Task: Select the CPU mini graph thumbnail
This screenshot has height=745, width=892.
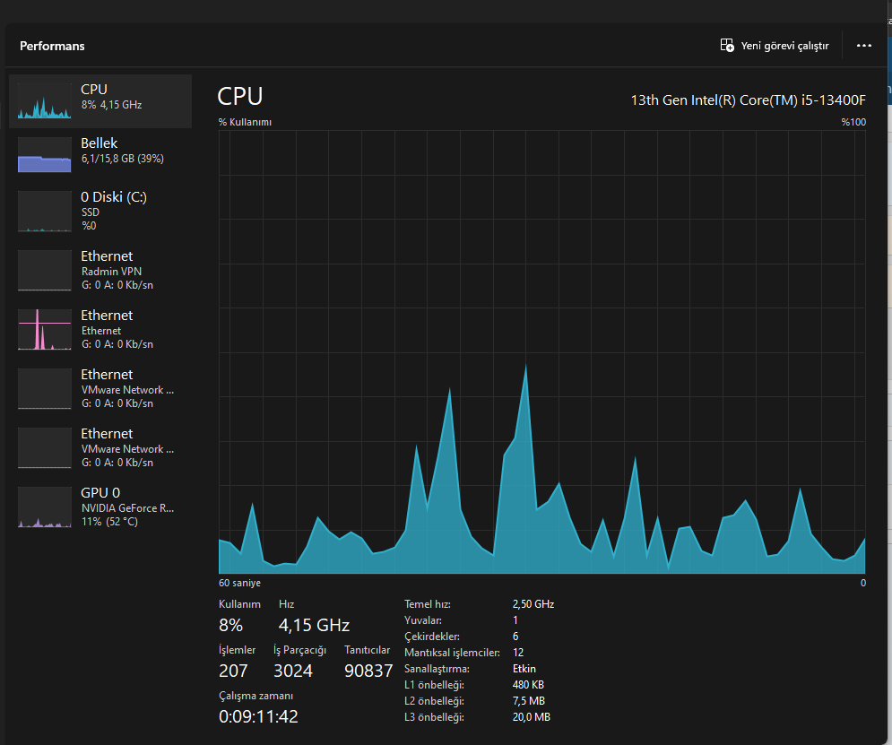Action: point(44,101)
